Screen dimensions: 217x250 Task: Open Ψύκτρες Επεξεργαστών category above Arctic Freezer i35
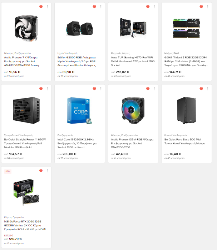point(124,135)
